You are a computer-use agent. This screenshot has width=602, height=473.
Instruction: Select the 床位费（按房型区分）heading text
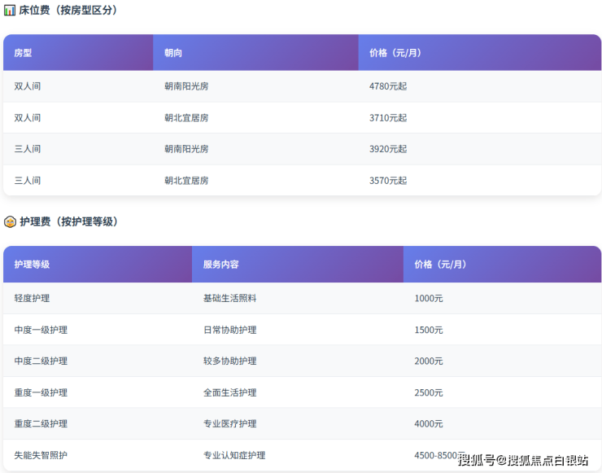(68, 11)
